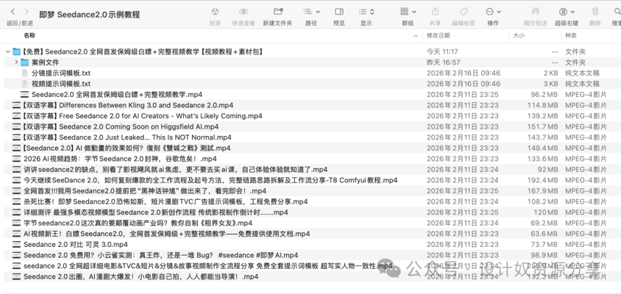Select file name seedance 2.0 全网超详细电影&TVC
The height and width of the screenshot is (294, 621).
tap(208, 265)
